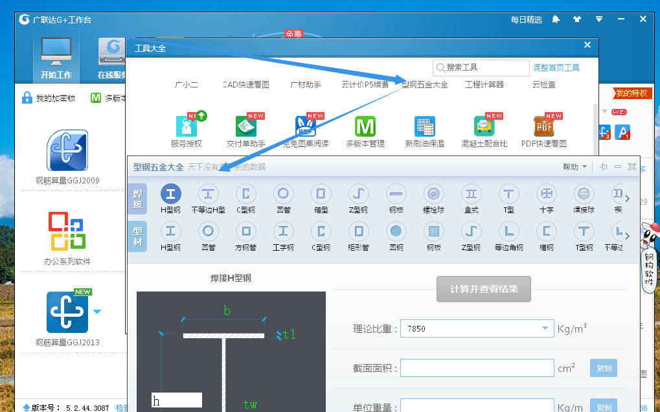
Task: Show more 型材 sections arrow
Action: point(627,236)
